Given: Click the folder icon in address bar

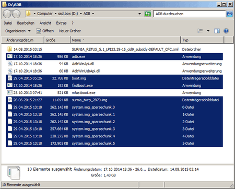Looking at the screenshot, I should click(28, 14).
